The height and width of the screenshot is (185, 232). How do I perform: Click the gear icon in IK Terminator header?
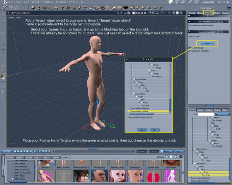(x=221, y=22)
